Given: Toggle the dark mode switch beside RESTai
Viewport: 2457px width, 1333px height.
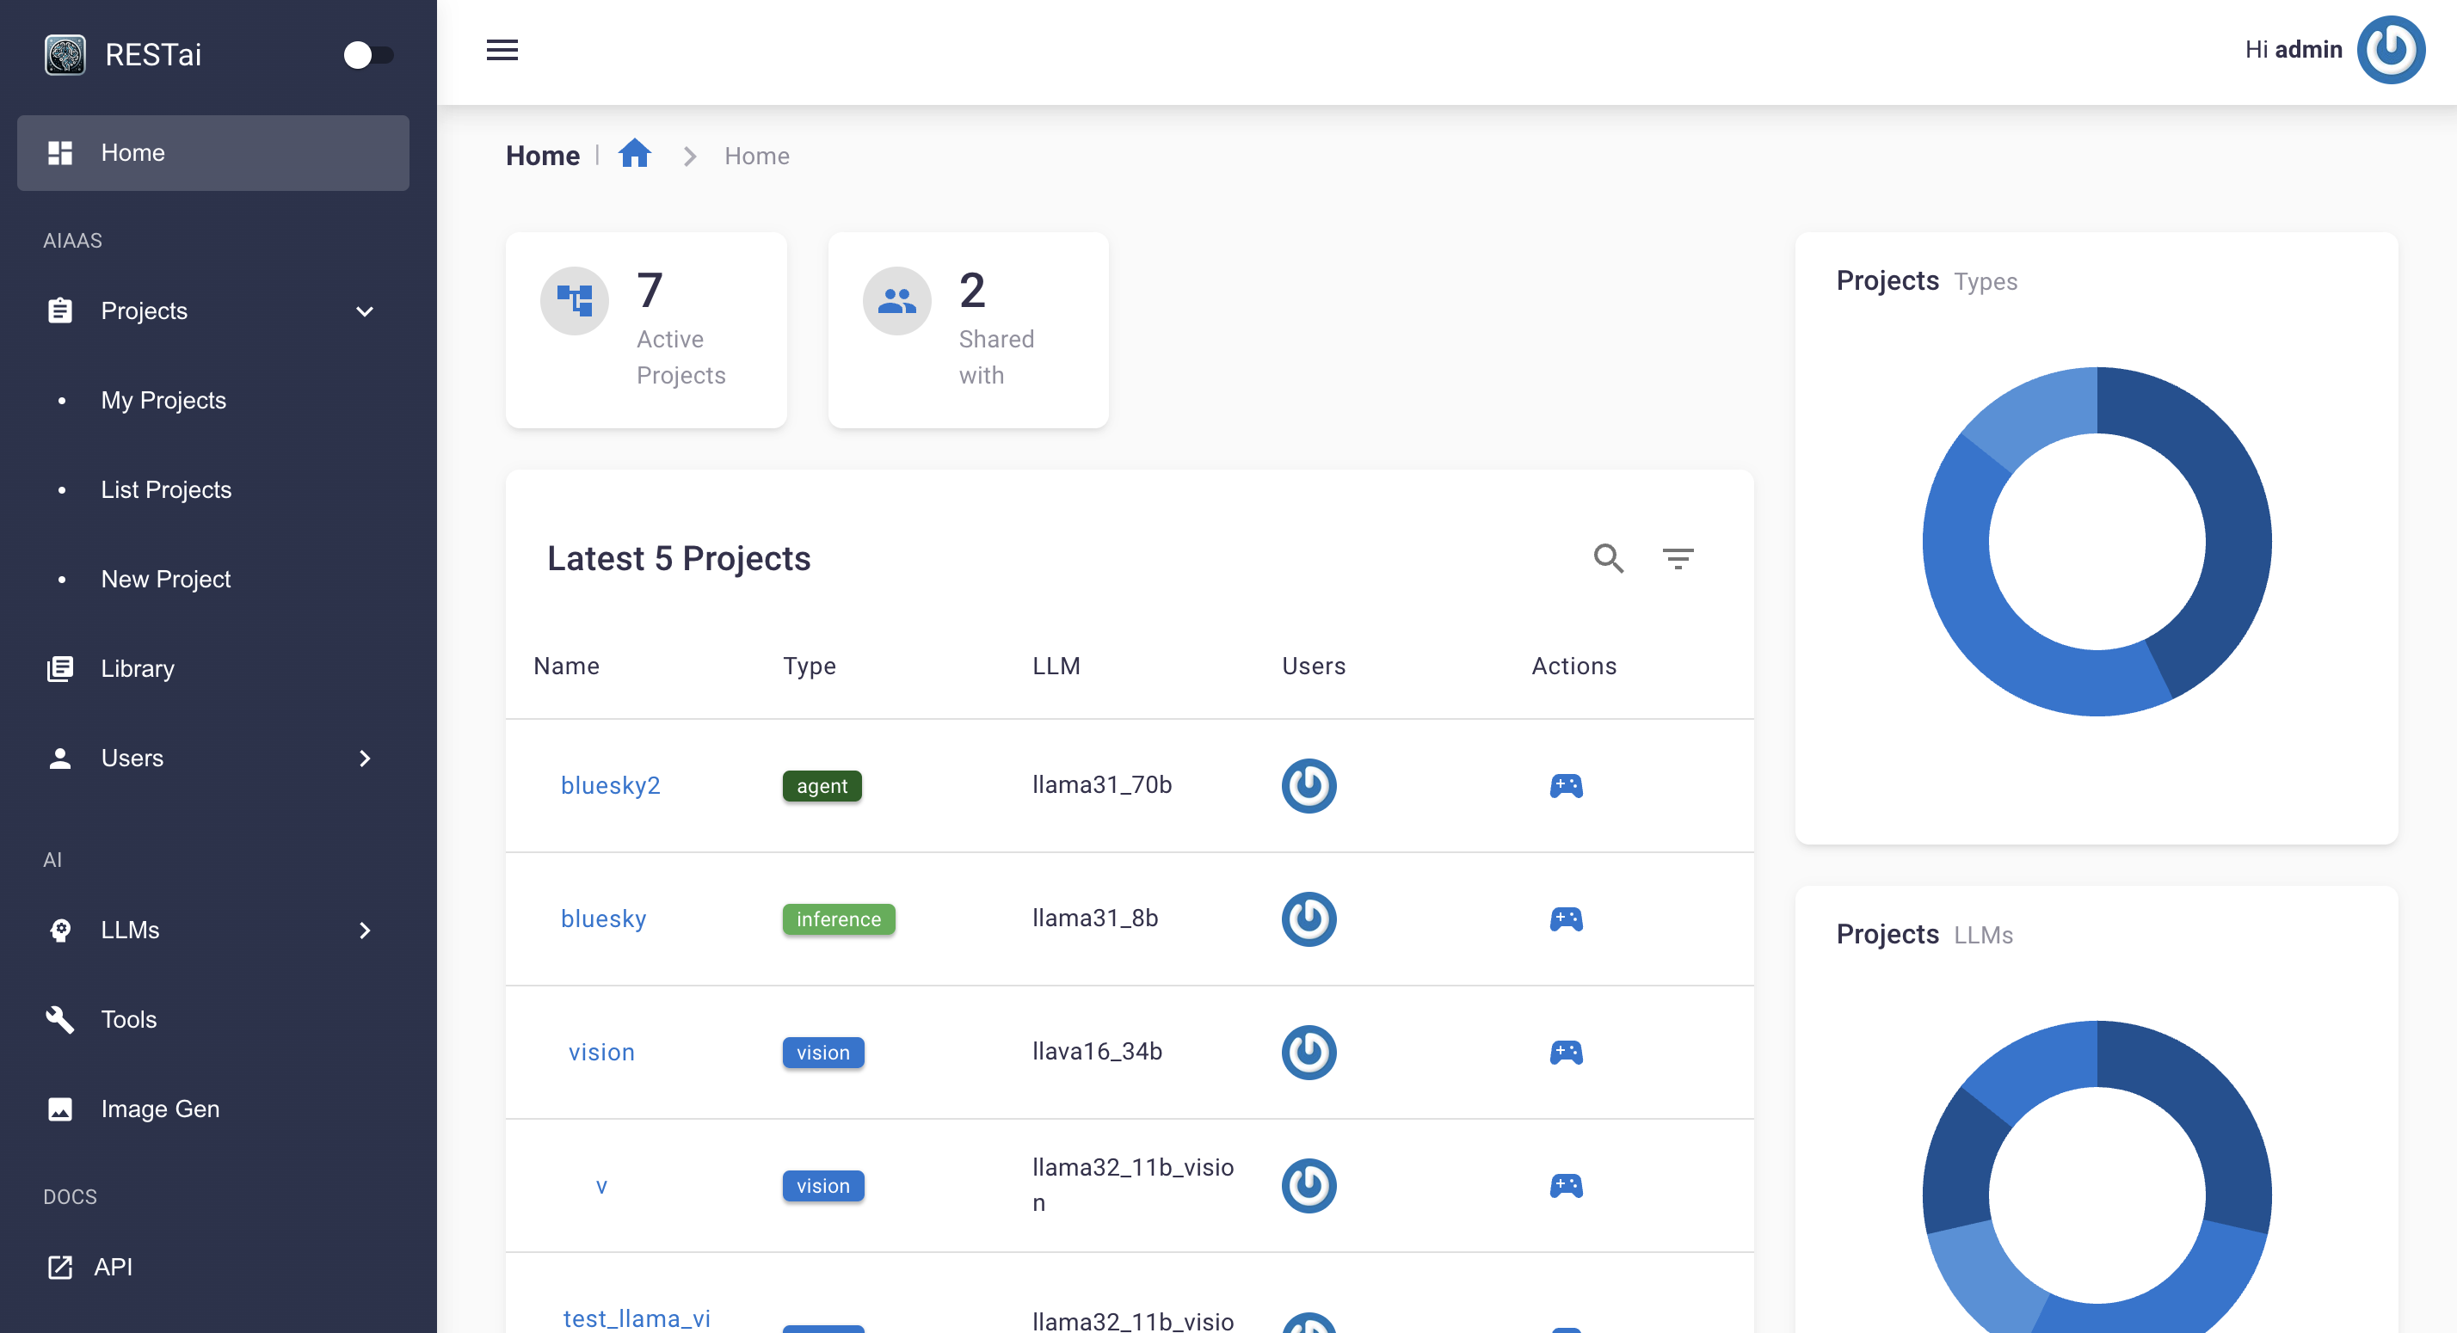Looking at the screenshot, I should (x=369, y=55).
